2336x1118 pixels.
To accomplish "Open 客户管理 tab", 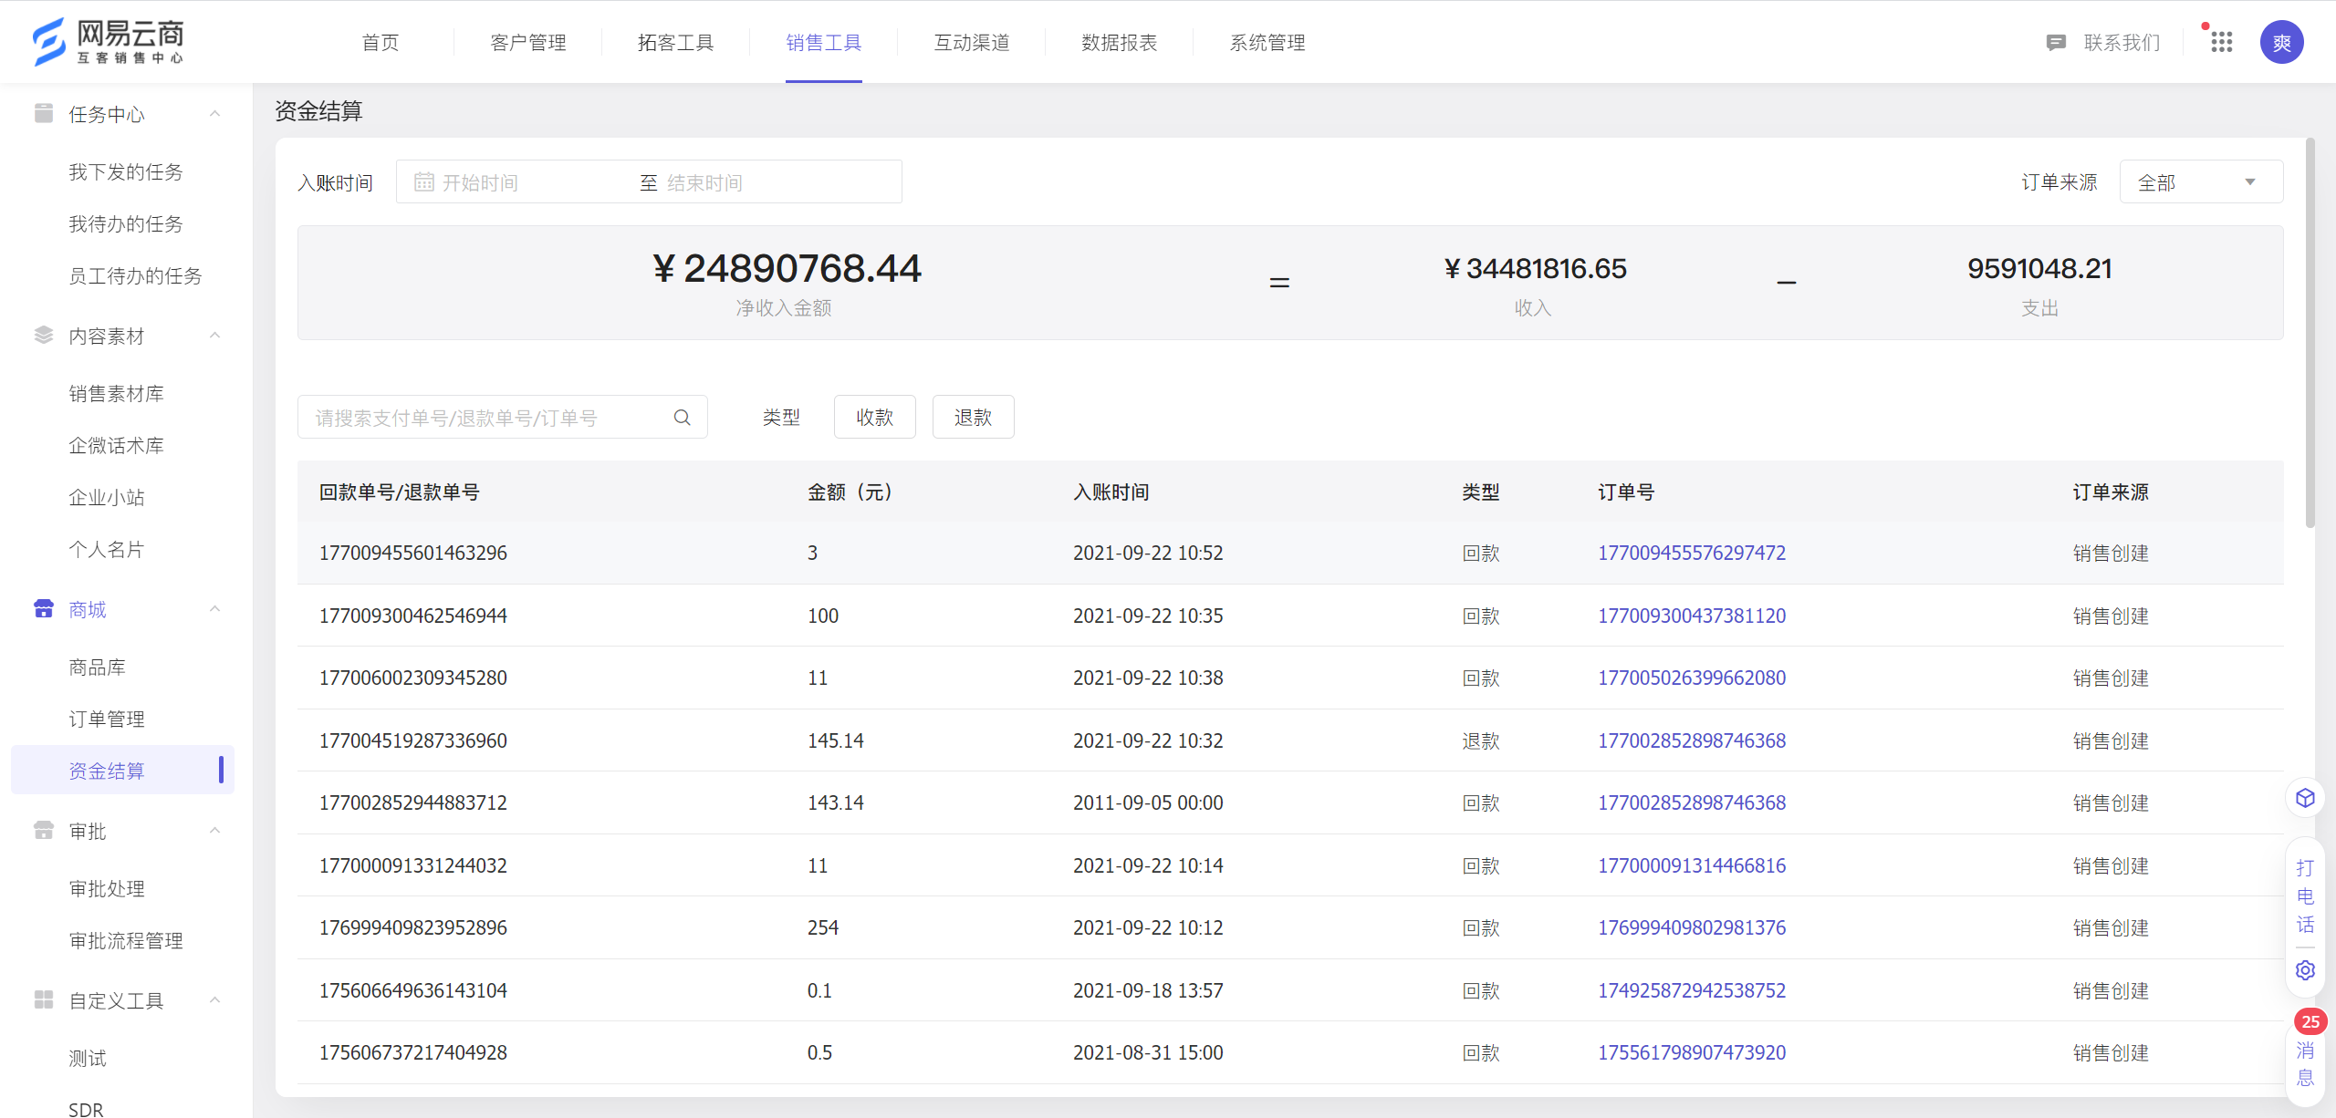I will pyautogui.click(x=528, y=43).
